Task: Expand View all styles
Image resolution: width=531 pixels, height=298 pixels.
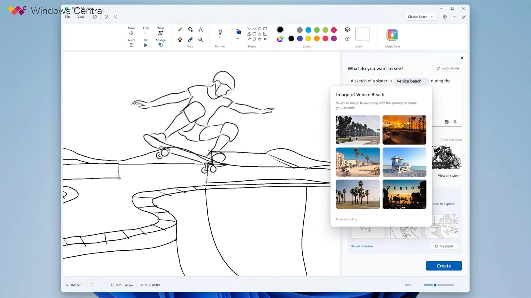Action: point(449,175)
